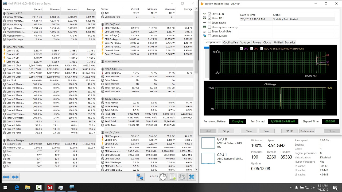The width and height of the screenshot is (342, 192).
Task: Launch Microsoft Edge from the taskbar
Action: click(x=17, y=188)
